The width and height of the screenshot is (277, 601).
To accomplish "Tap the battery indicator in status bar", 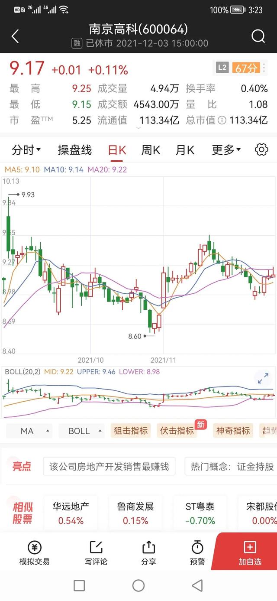I will 238,10.
